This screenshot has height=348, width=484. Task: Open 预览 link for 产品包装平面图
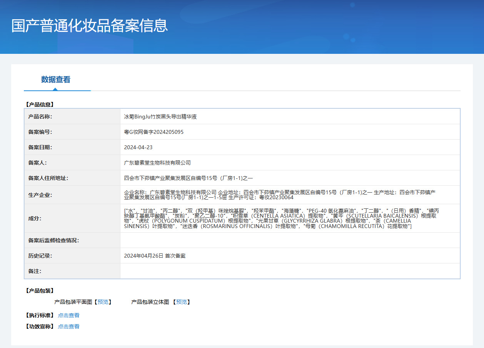pos(103,302)
